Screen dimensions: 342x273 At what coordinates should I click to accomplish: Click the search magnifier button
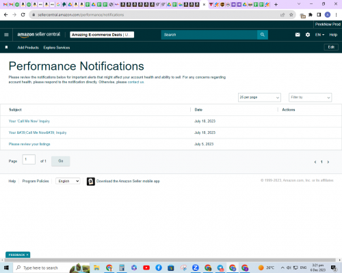pos(263,35)
